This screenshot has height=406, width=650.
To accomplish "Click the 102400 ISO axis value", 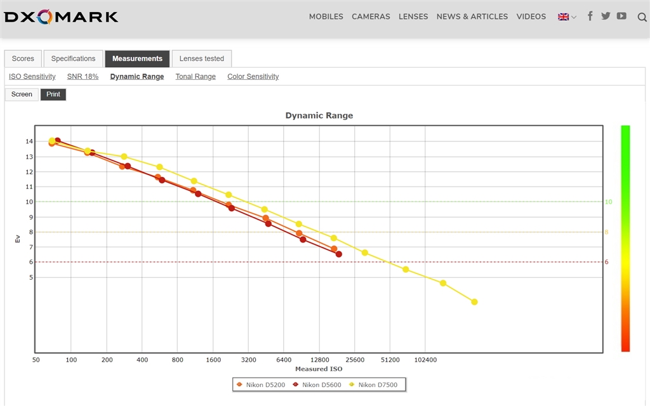I will [x=425, y=360].
